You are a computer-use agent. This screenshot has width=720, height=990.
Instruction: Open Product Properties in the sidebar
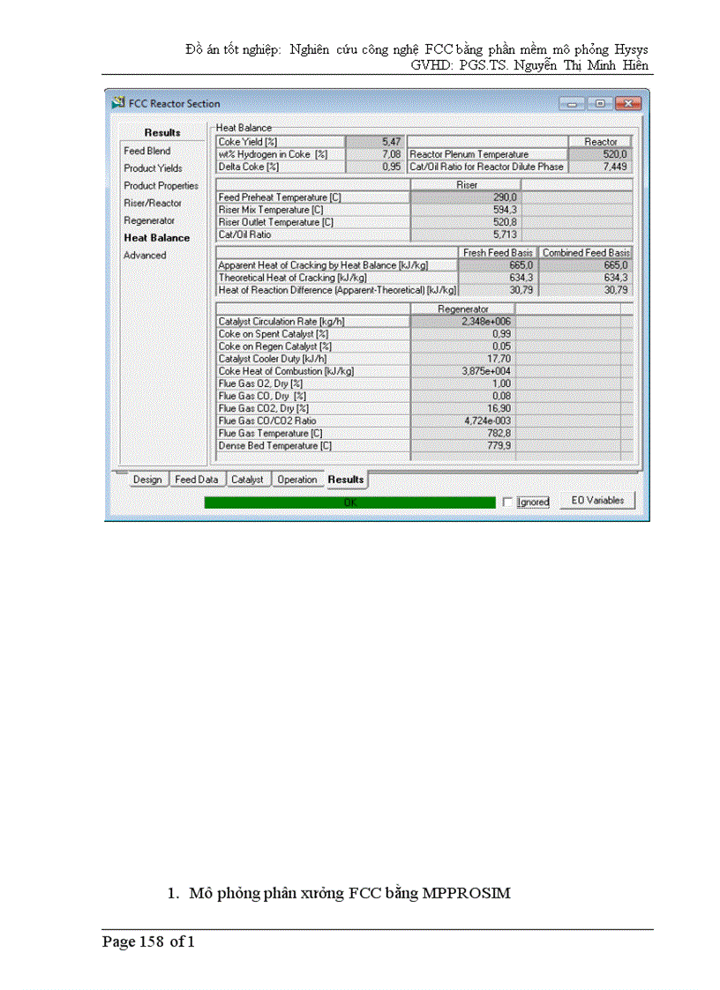[161, 186]
